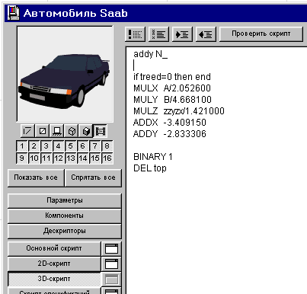
Task: Toggle fragment layer 14
Action: pos(83,158)
